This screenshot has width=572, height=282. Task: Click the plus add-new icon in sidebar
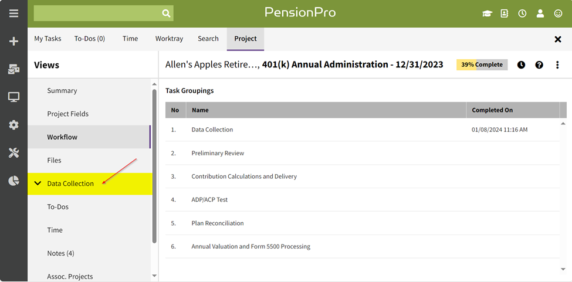pyautogui.click(x=13, y=42)
